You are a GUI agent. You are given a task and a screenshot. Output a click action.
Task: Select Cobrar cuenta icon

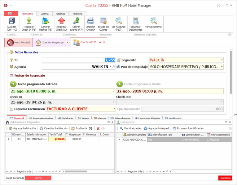[x=76, y=21]
